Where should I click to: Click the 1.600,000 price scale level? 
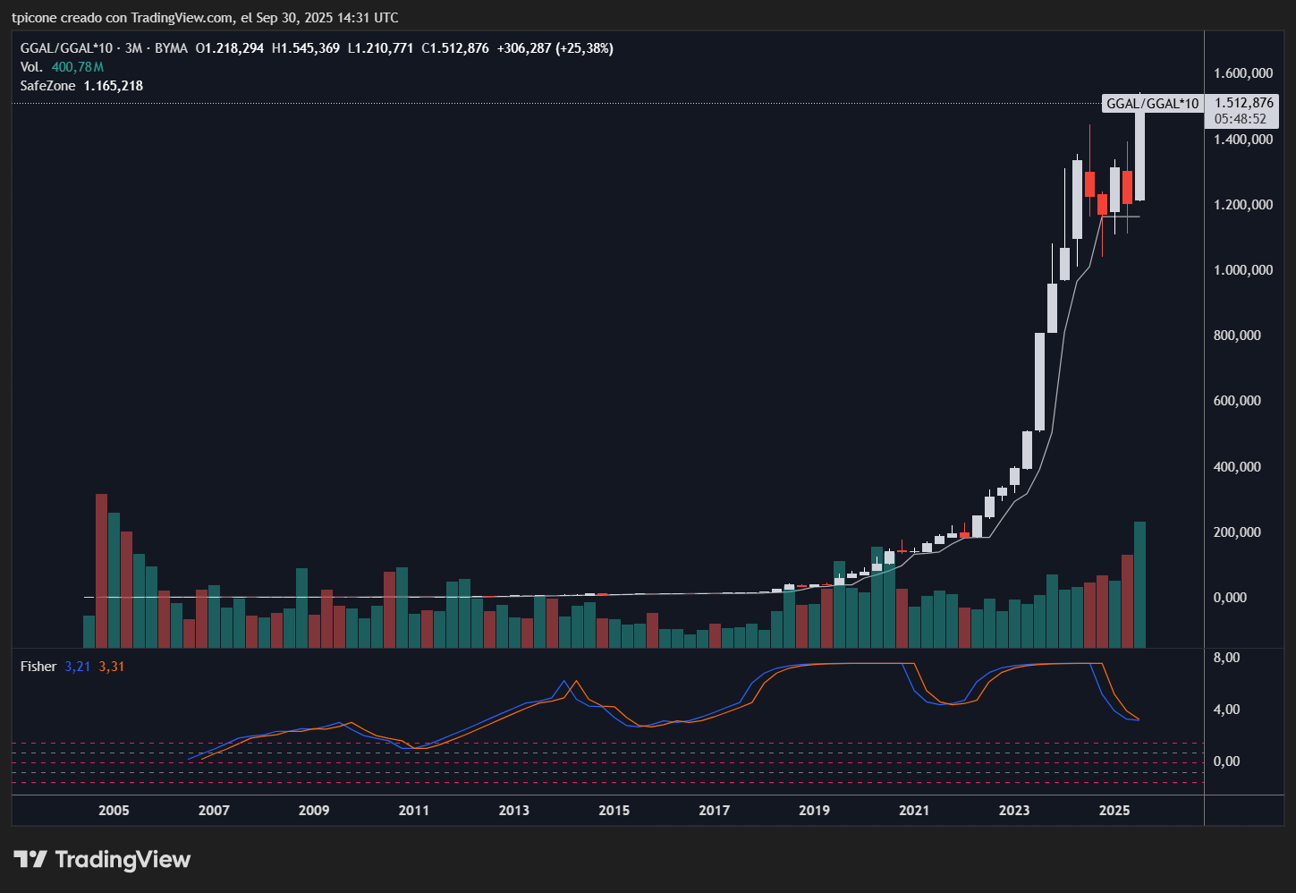click(1242, 73)
